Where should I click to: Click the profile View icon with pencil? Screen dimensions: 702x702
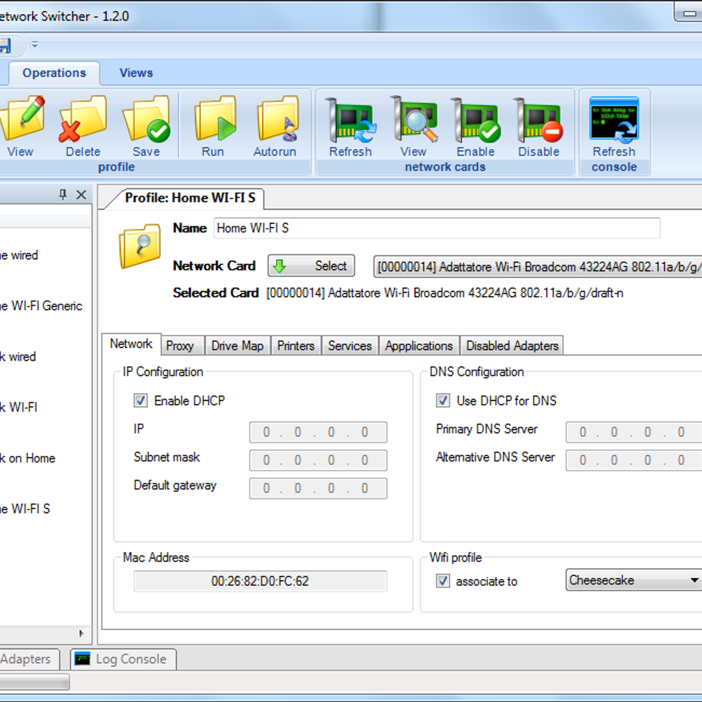point(21,126)
